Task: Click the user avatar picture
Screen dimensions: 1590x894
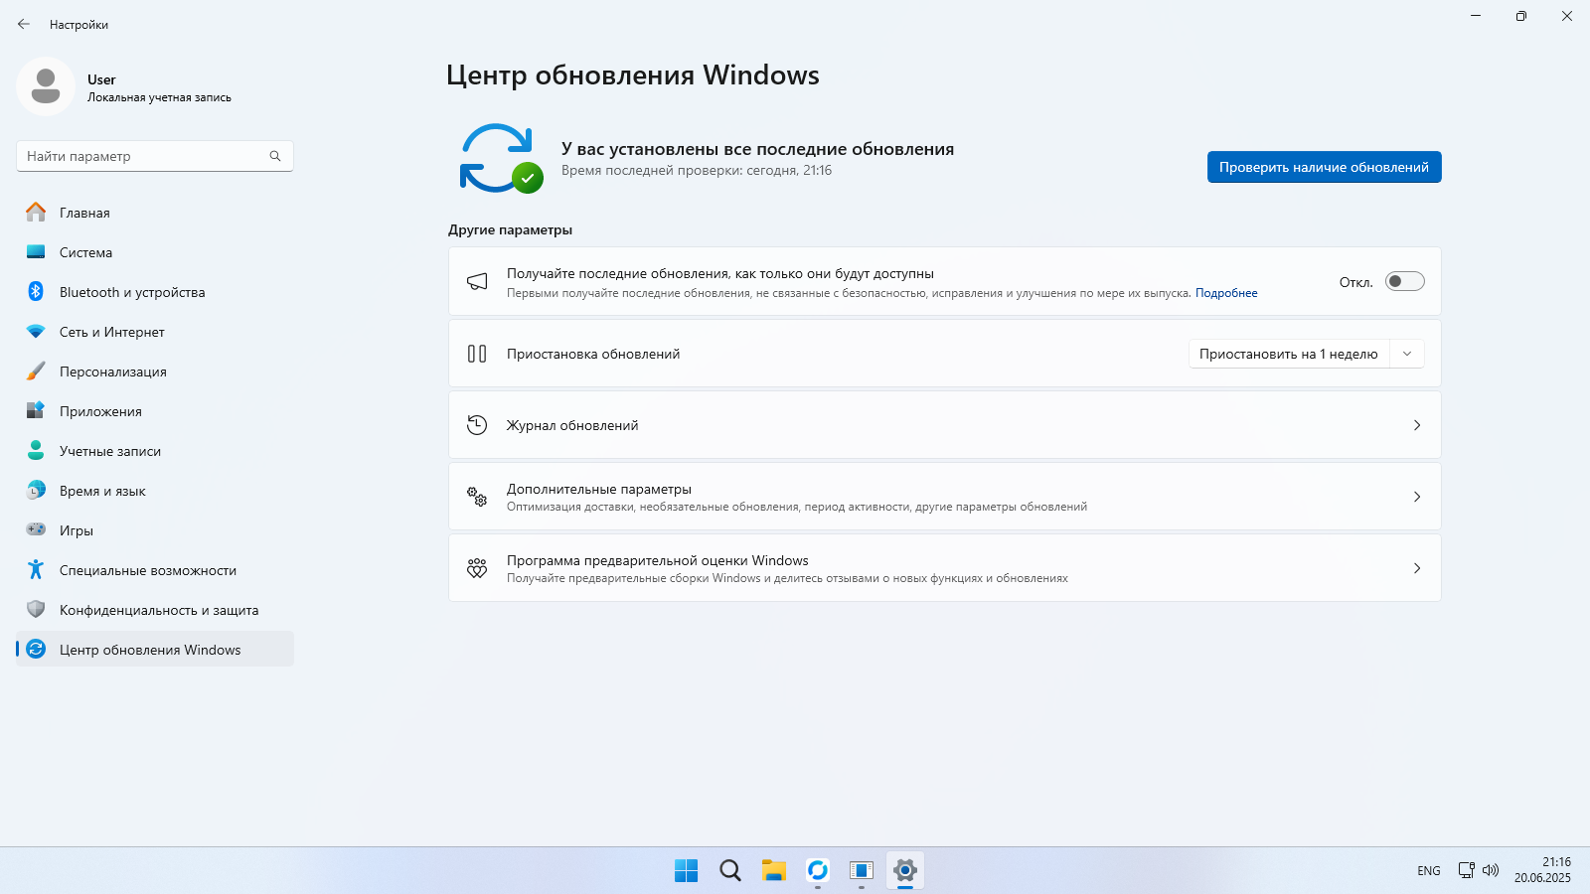Action: point(46,86)
